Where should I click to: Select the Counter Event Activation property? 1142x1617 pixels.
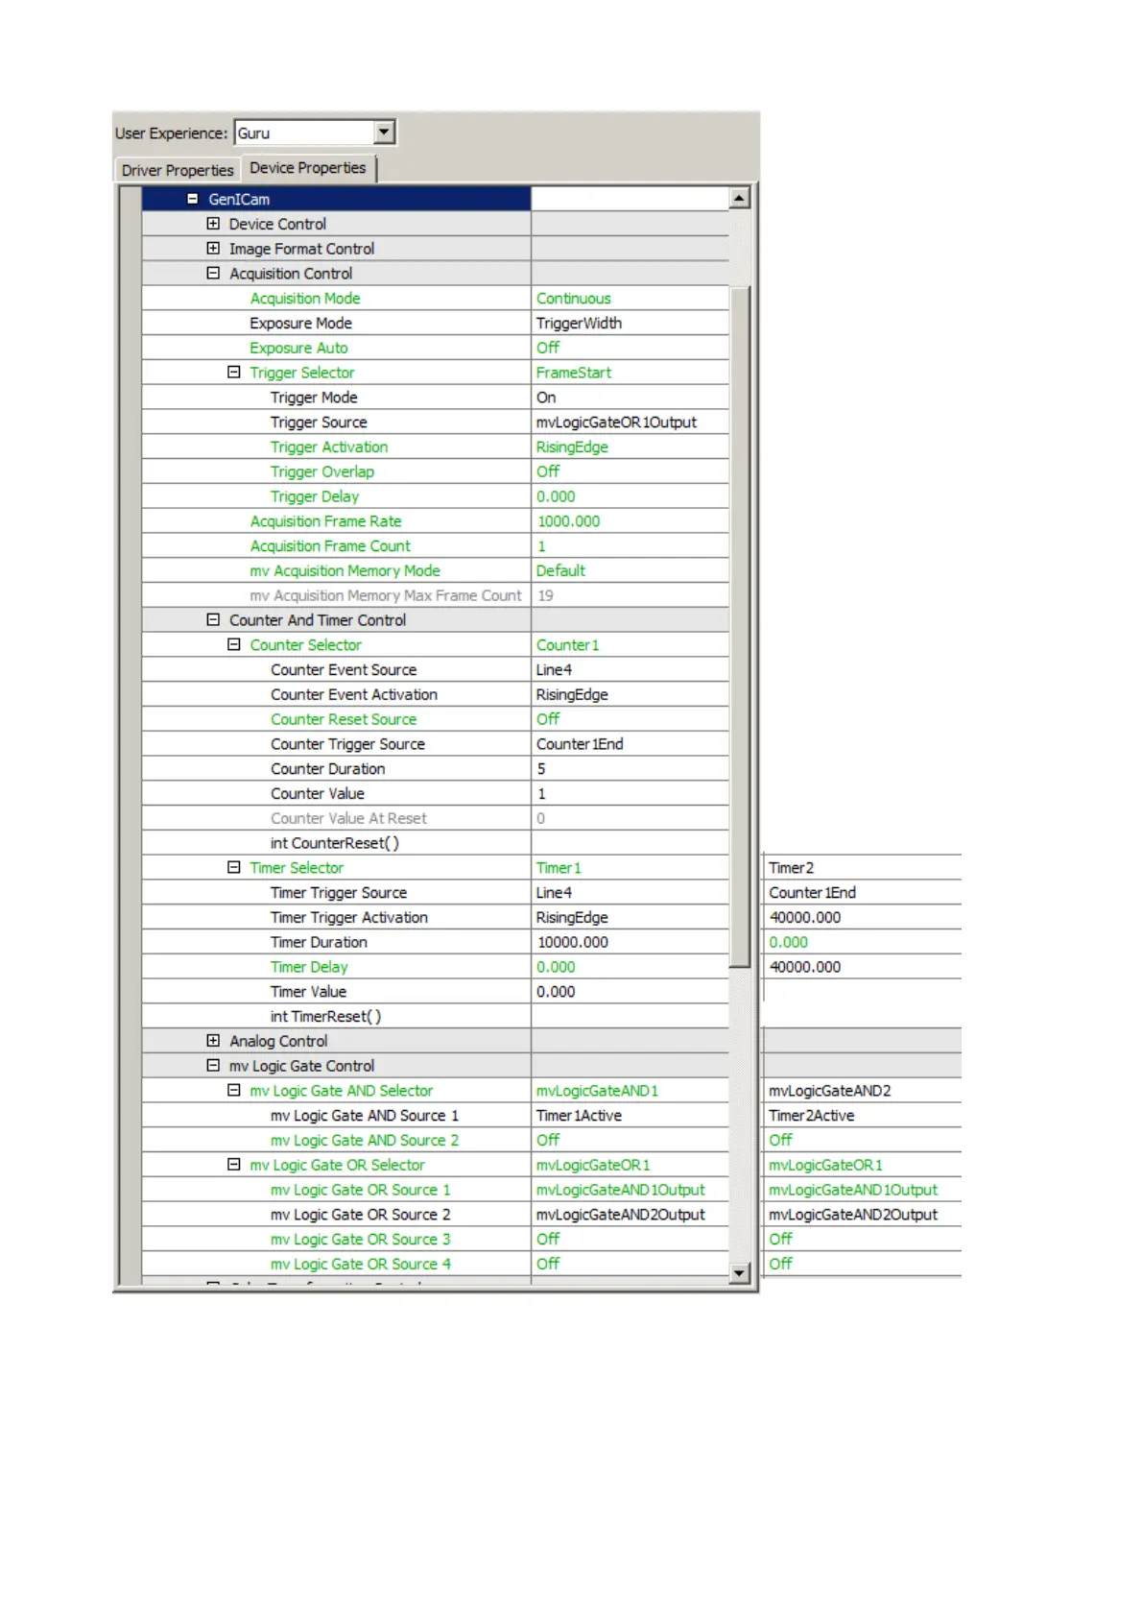(354, 695)
